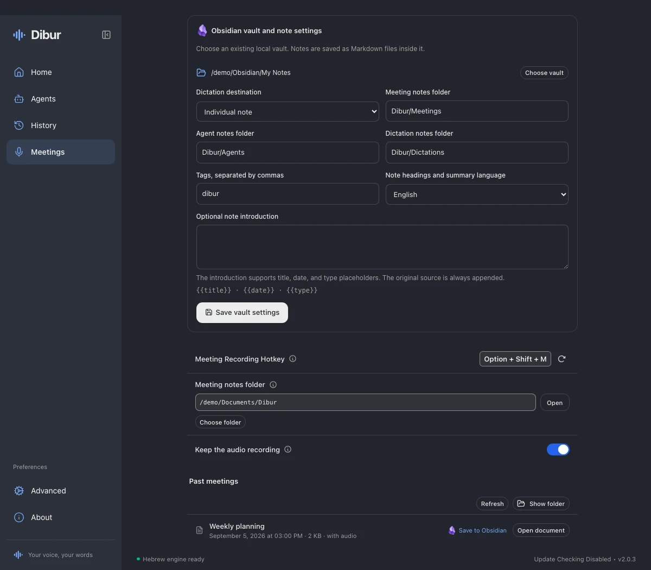Focus the Dibur/Meetings notes folder field
Screen dimensions: 651x570
pos(477,111)
